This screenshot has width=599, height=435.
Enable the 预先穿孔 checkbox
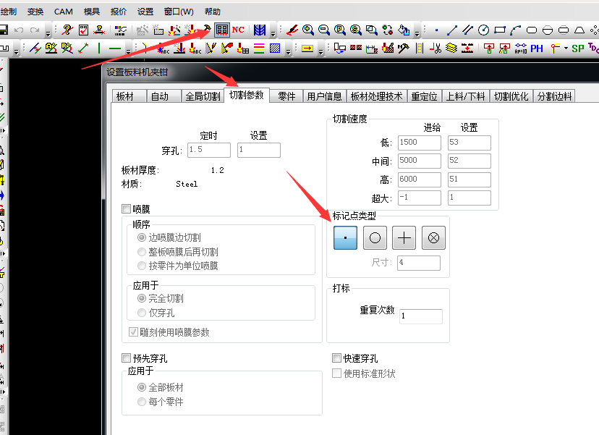(x=127, y=358)
